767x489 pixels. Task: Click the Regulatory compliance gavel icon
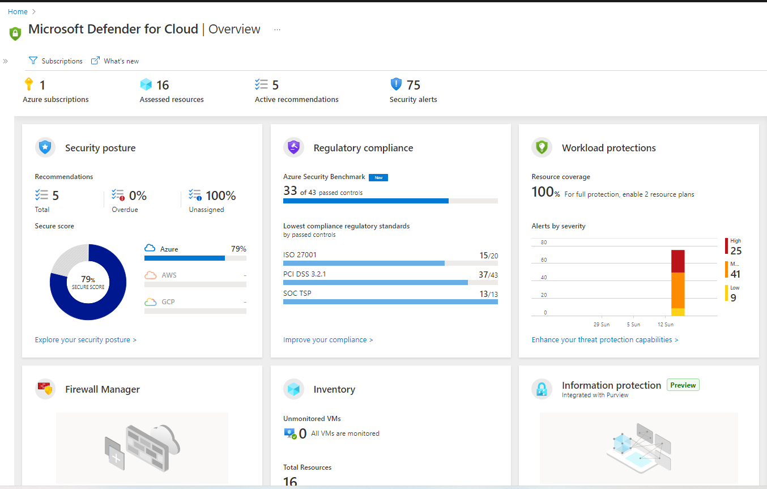(293, 148)
